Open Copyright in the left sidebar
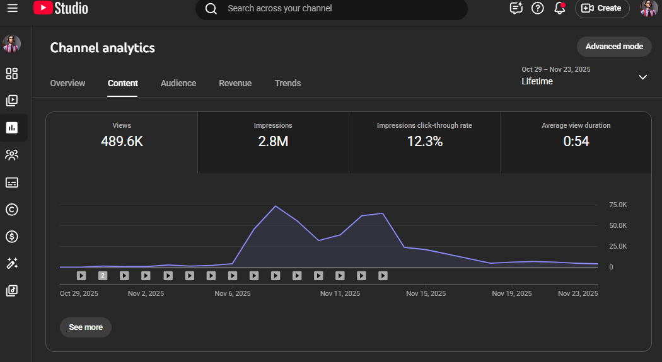Screen dimensions: 662x362 click(x=12, y=210)
